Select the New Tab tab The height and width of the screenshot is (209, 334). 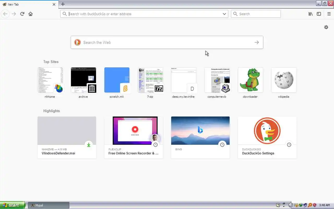29,4
